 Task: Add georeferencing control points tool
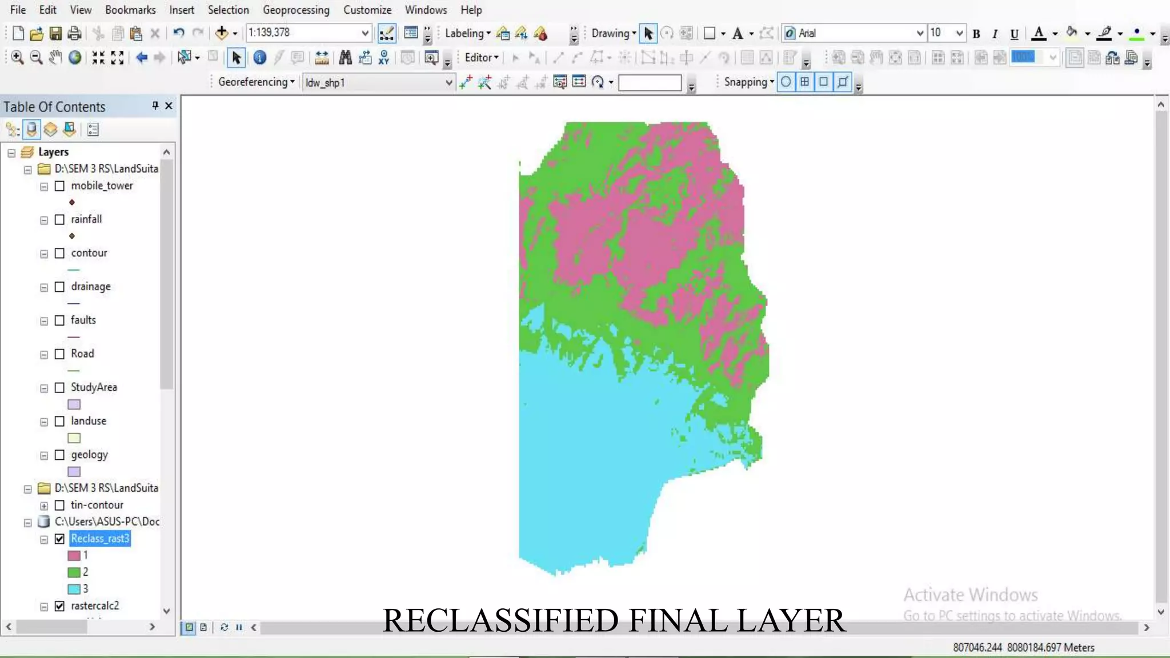point(466,82)
